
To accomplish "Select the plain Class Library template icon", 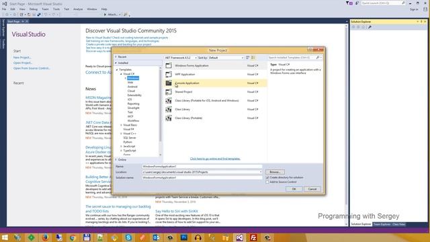I will point(169,109).
